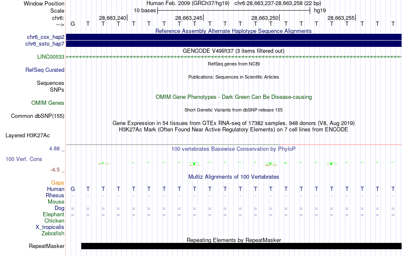The image size is (402, 256).
Task: Click position marker 28,663,255
Action: point(341,18)
